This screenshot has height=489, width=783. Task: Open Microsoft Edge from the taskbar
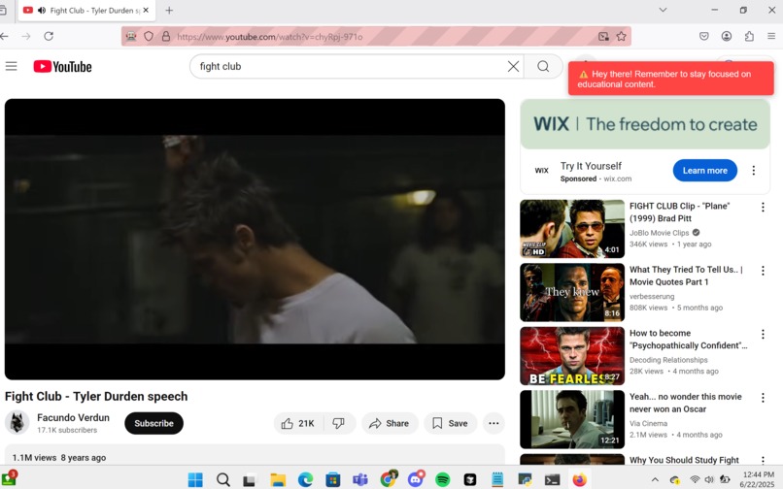click(x=305, y=479)
